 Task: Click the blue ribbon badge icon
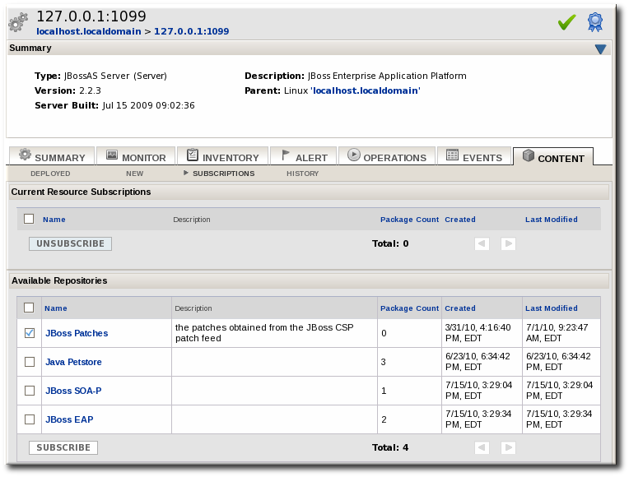[x=594, y=22]
